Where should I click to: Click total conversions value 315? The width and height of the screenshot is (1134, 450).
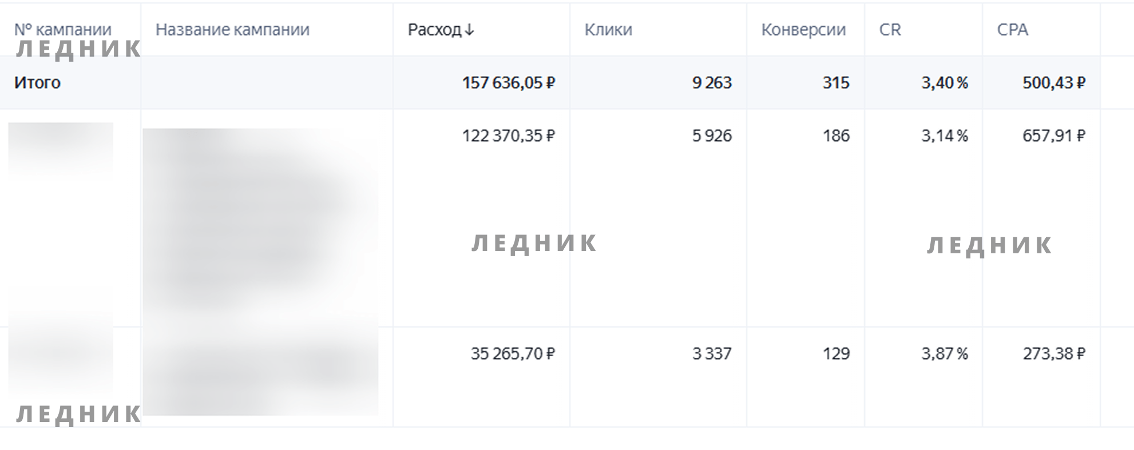point(836,83)
